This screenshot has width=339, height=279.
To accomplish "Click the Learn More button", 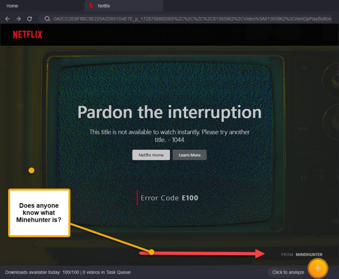I will tap(190, 155).
